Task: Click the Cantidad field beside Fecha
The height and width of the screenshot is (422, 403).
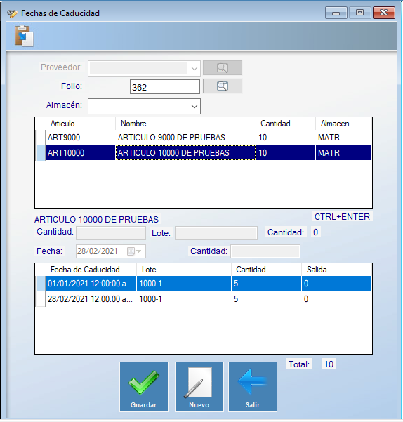Action: [265, 251]
